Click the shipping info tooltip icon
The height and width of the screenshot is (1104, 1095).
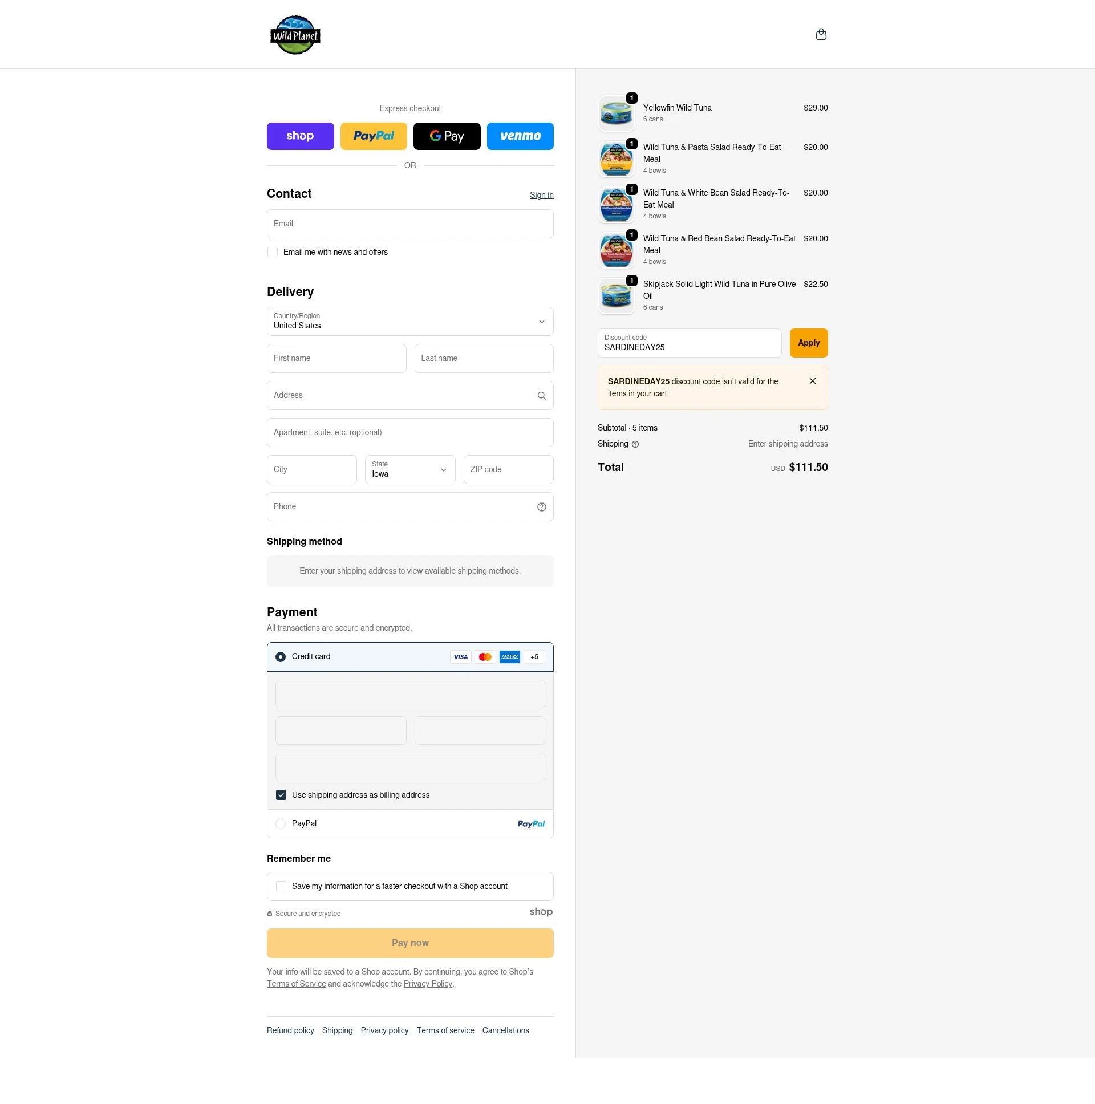coord(635,444)
